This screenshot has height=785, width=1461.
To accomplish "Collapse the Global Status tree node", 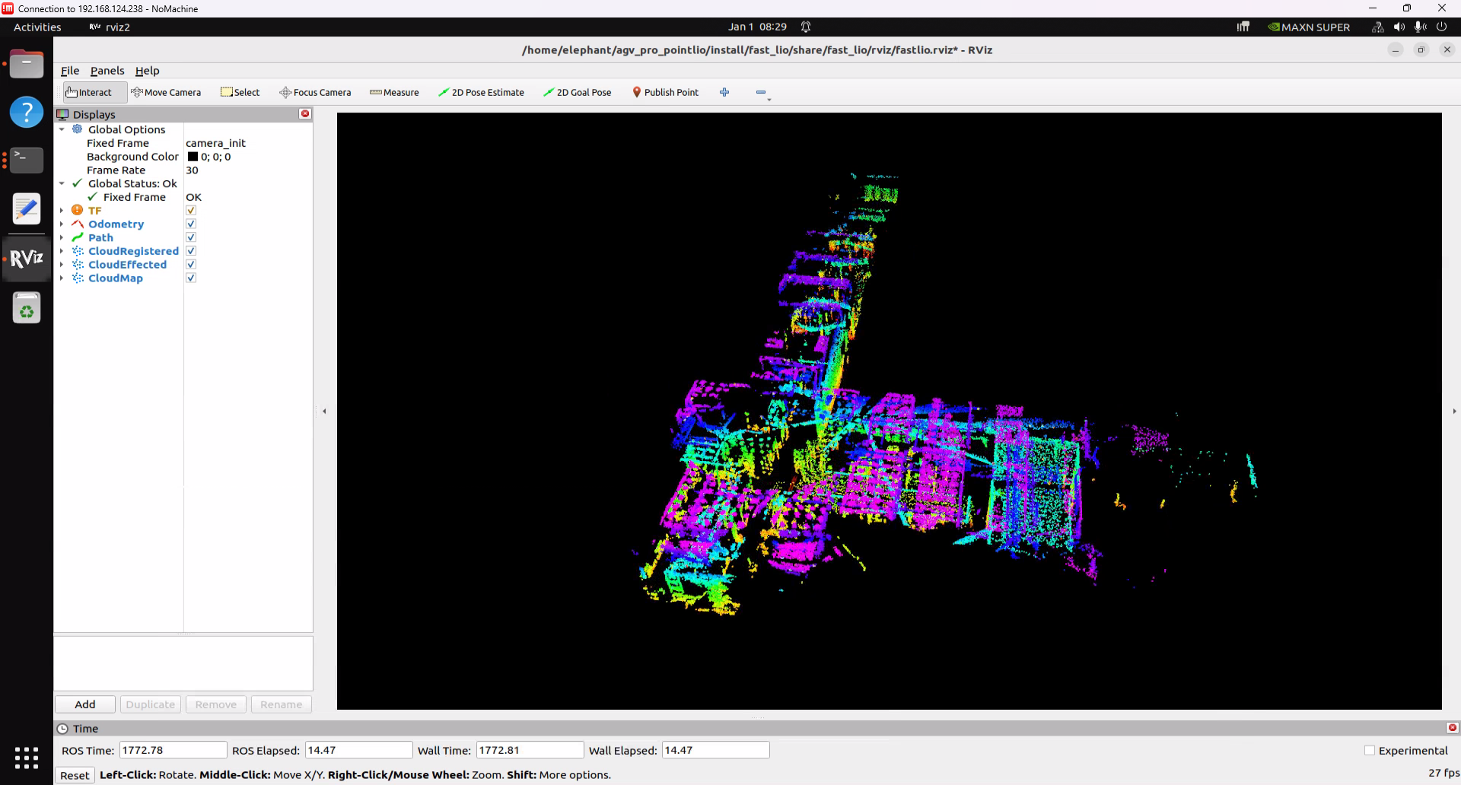I will 62,183.
